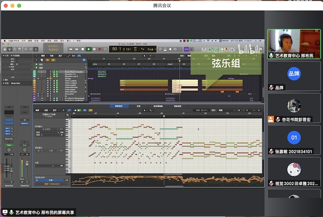The height and width of the screenshot is (217, 323).
Task: Toggle Cycle mode in the transport
Action: pos(105,49)
